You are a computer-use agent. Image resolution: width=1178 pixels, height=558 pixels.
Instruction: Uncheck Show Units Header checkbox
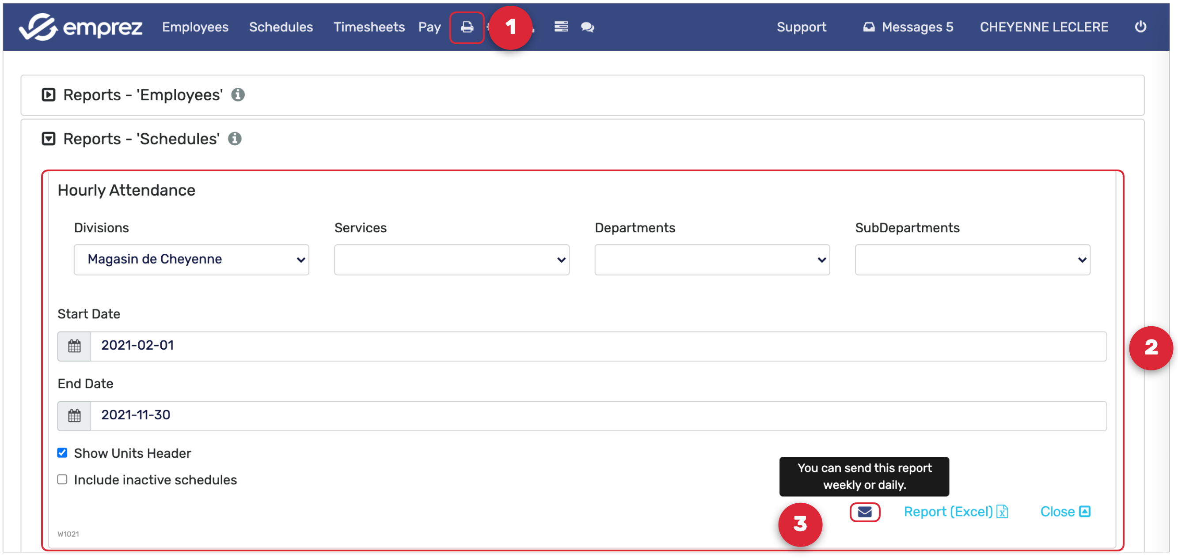62,452
